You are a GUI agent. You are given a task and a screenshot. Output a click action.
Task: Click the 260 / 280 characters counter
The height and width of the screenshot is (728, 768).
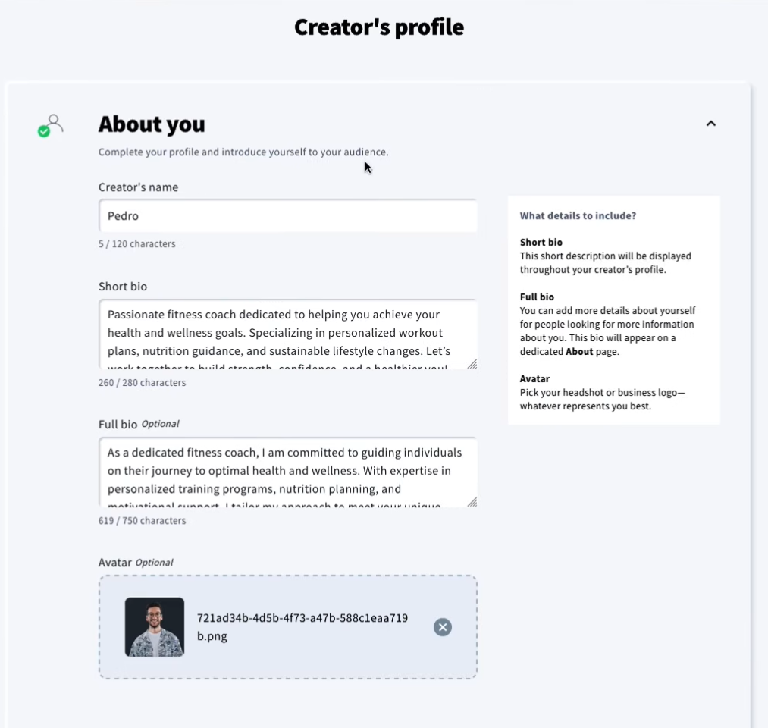pos(142,382)
